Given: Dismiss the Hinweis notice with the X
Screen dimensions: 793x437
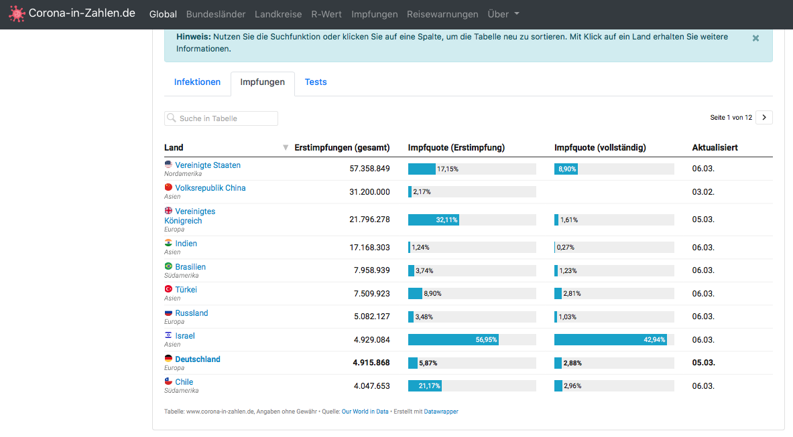Looking at the screenshot, I should 755,38.
